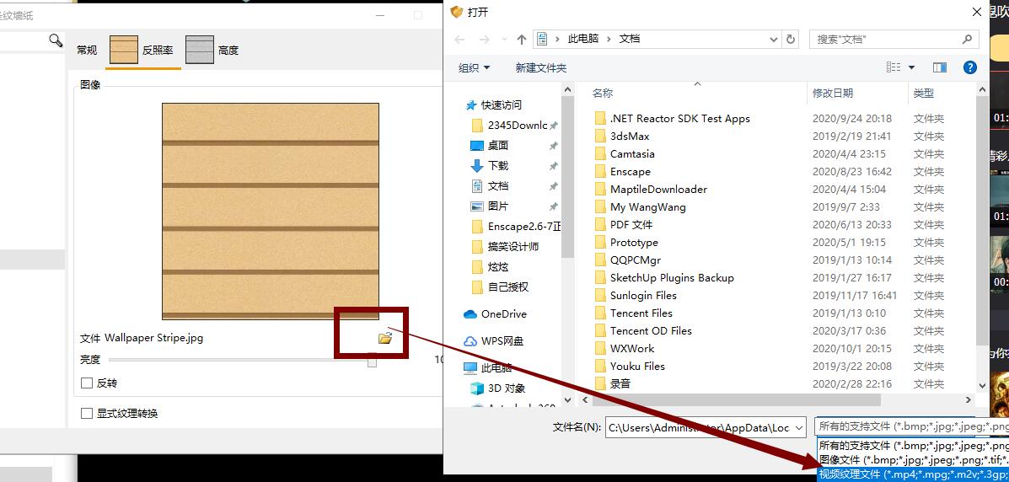This screenshot has width=1009, height=482.
Task: Open the browse file folder icon
Action: (385, 338)
